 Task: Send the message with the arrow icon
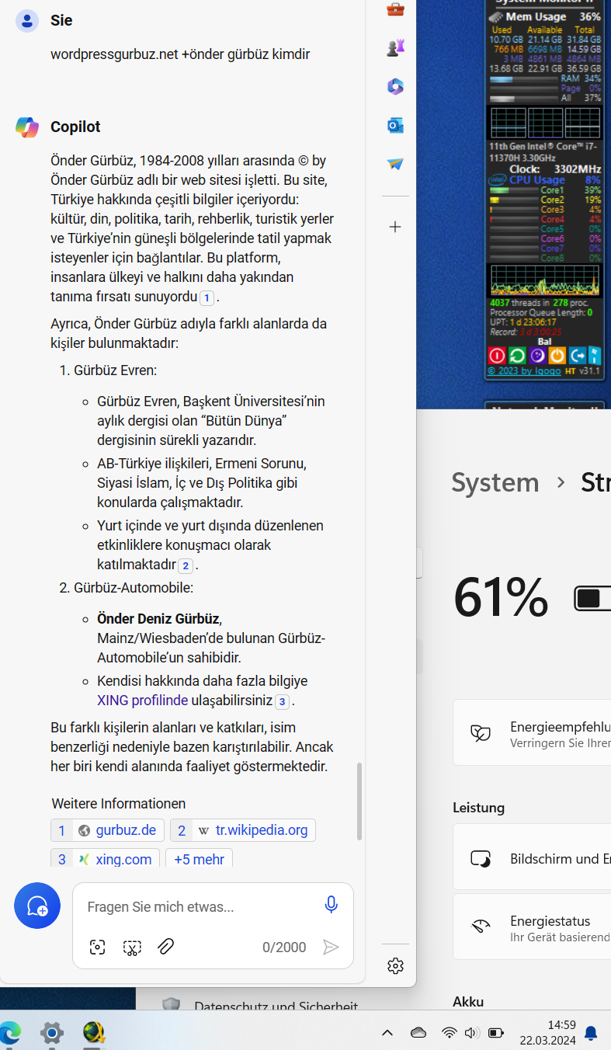point(331,947)
